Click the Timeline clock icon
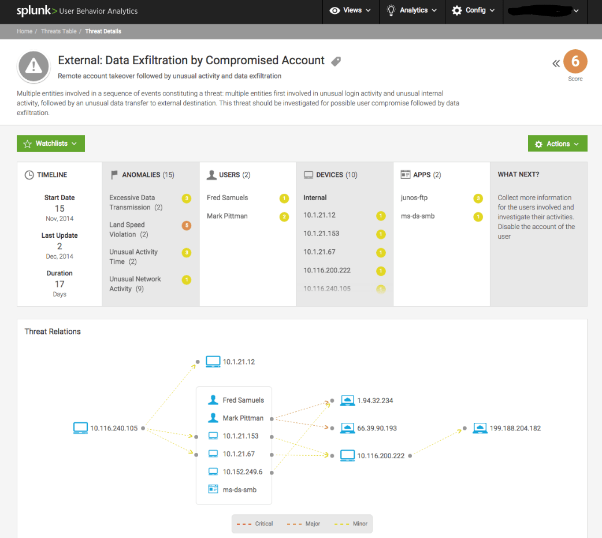Viewport: 602px width, 538px height. [29, 175]
